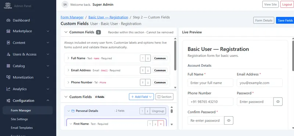Viewport: 294px width, 136px height.
Task: Expand the Marketplace menu chevron
Action: coord(48,31)
